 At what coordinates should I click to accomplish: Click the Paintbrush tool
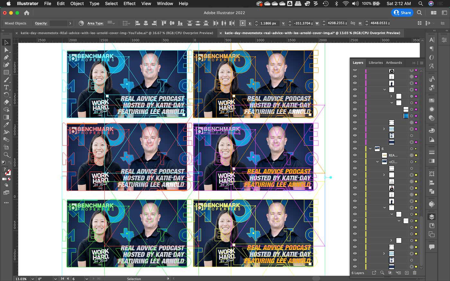[x=6, y=80]
